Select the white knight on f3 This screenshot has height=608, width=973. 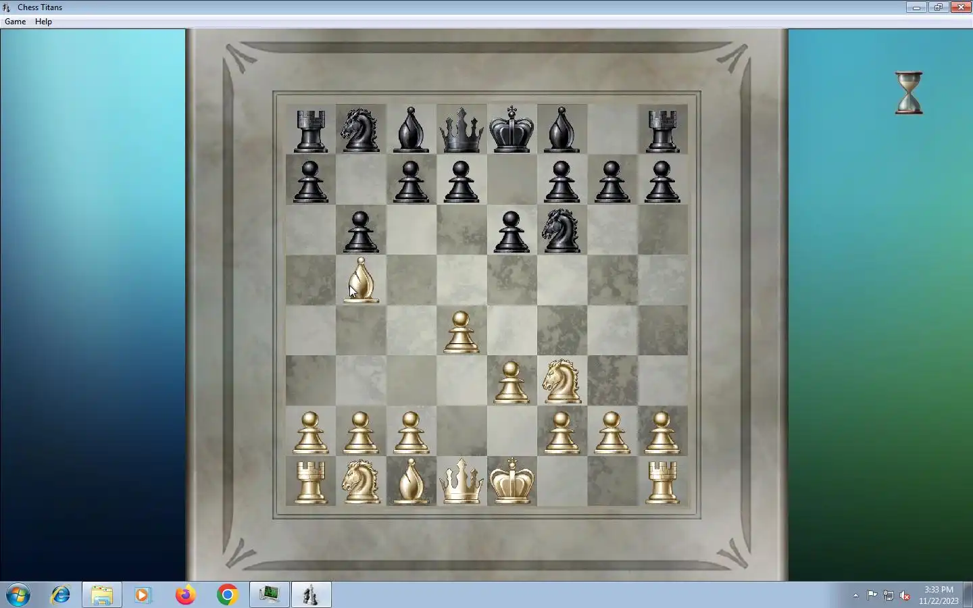point(562,381)
